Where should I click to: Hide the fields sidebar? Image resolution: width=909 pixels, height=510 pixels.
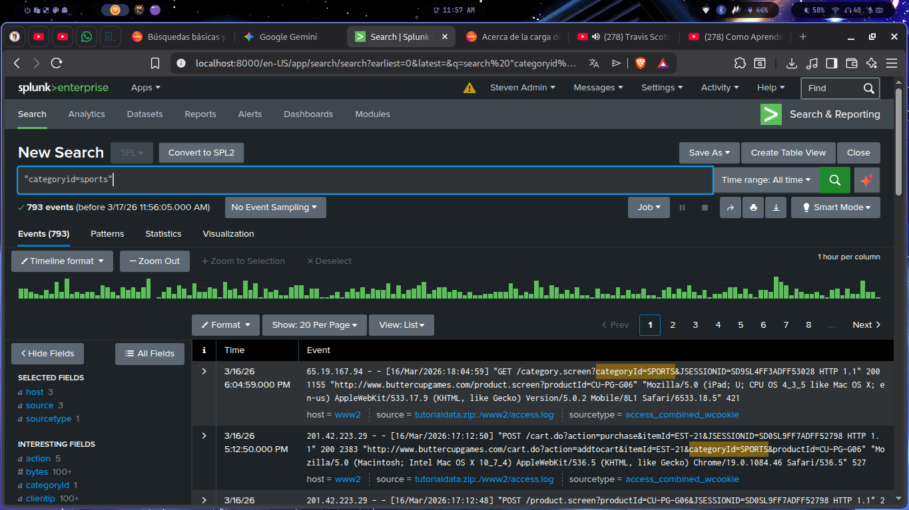coord(47,354)
